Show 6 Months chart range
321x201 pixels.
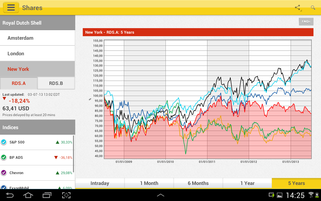198,183
